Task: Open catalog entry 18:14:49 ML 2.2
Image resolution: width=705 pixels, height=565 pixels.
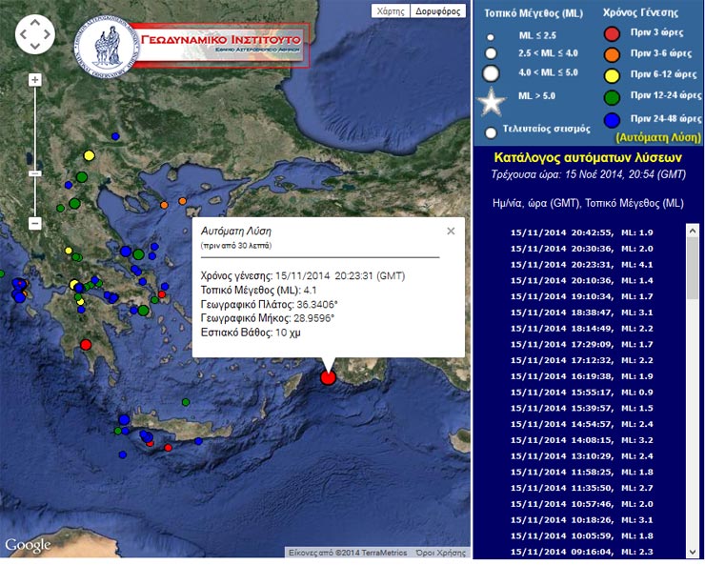Action: coord(582,329)
